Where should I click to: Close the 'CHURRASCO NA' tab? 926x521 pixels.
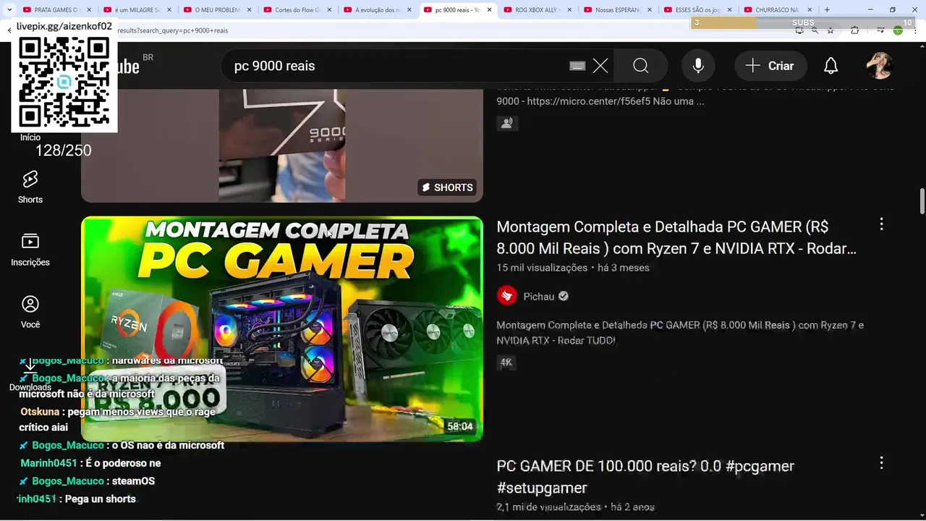click(x=809, y=10)
